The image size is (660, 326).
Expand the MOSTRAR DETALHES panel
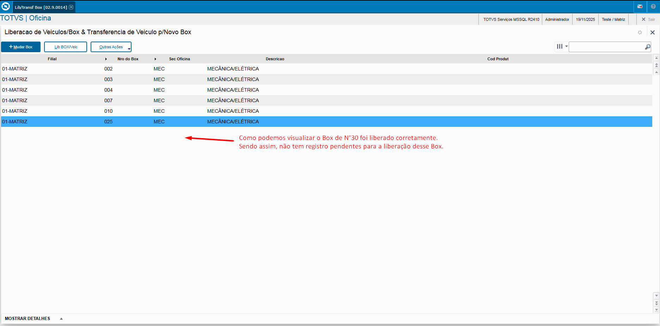click(34, 319)
